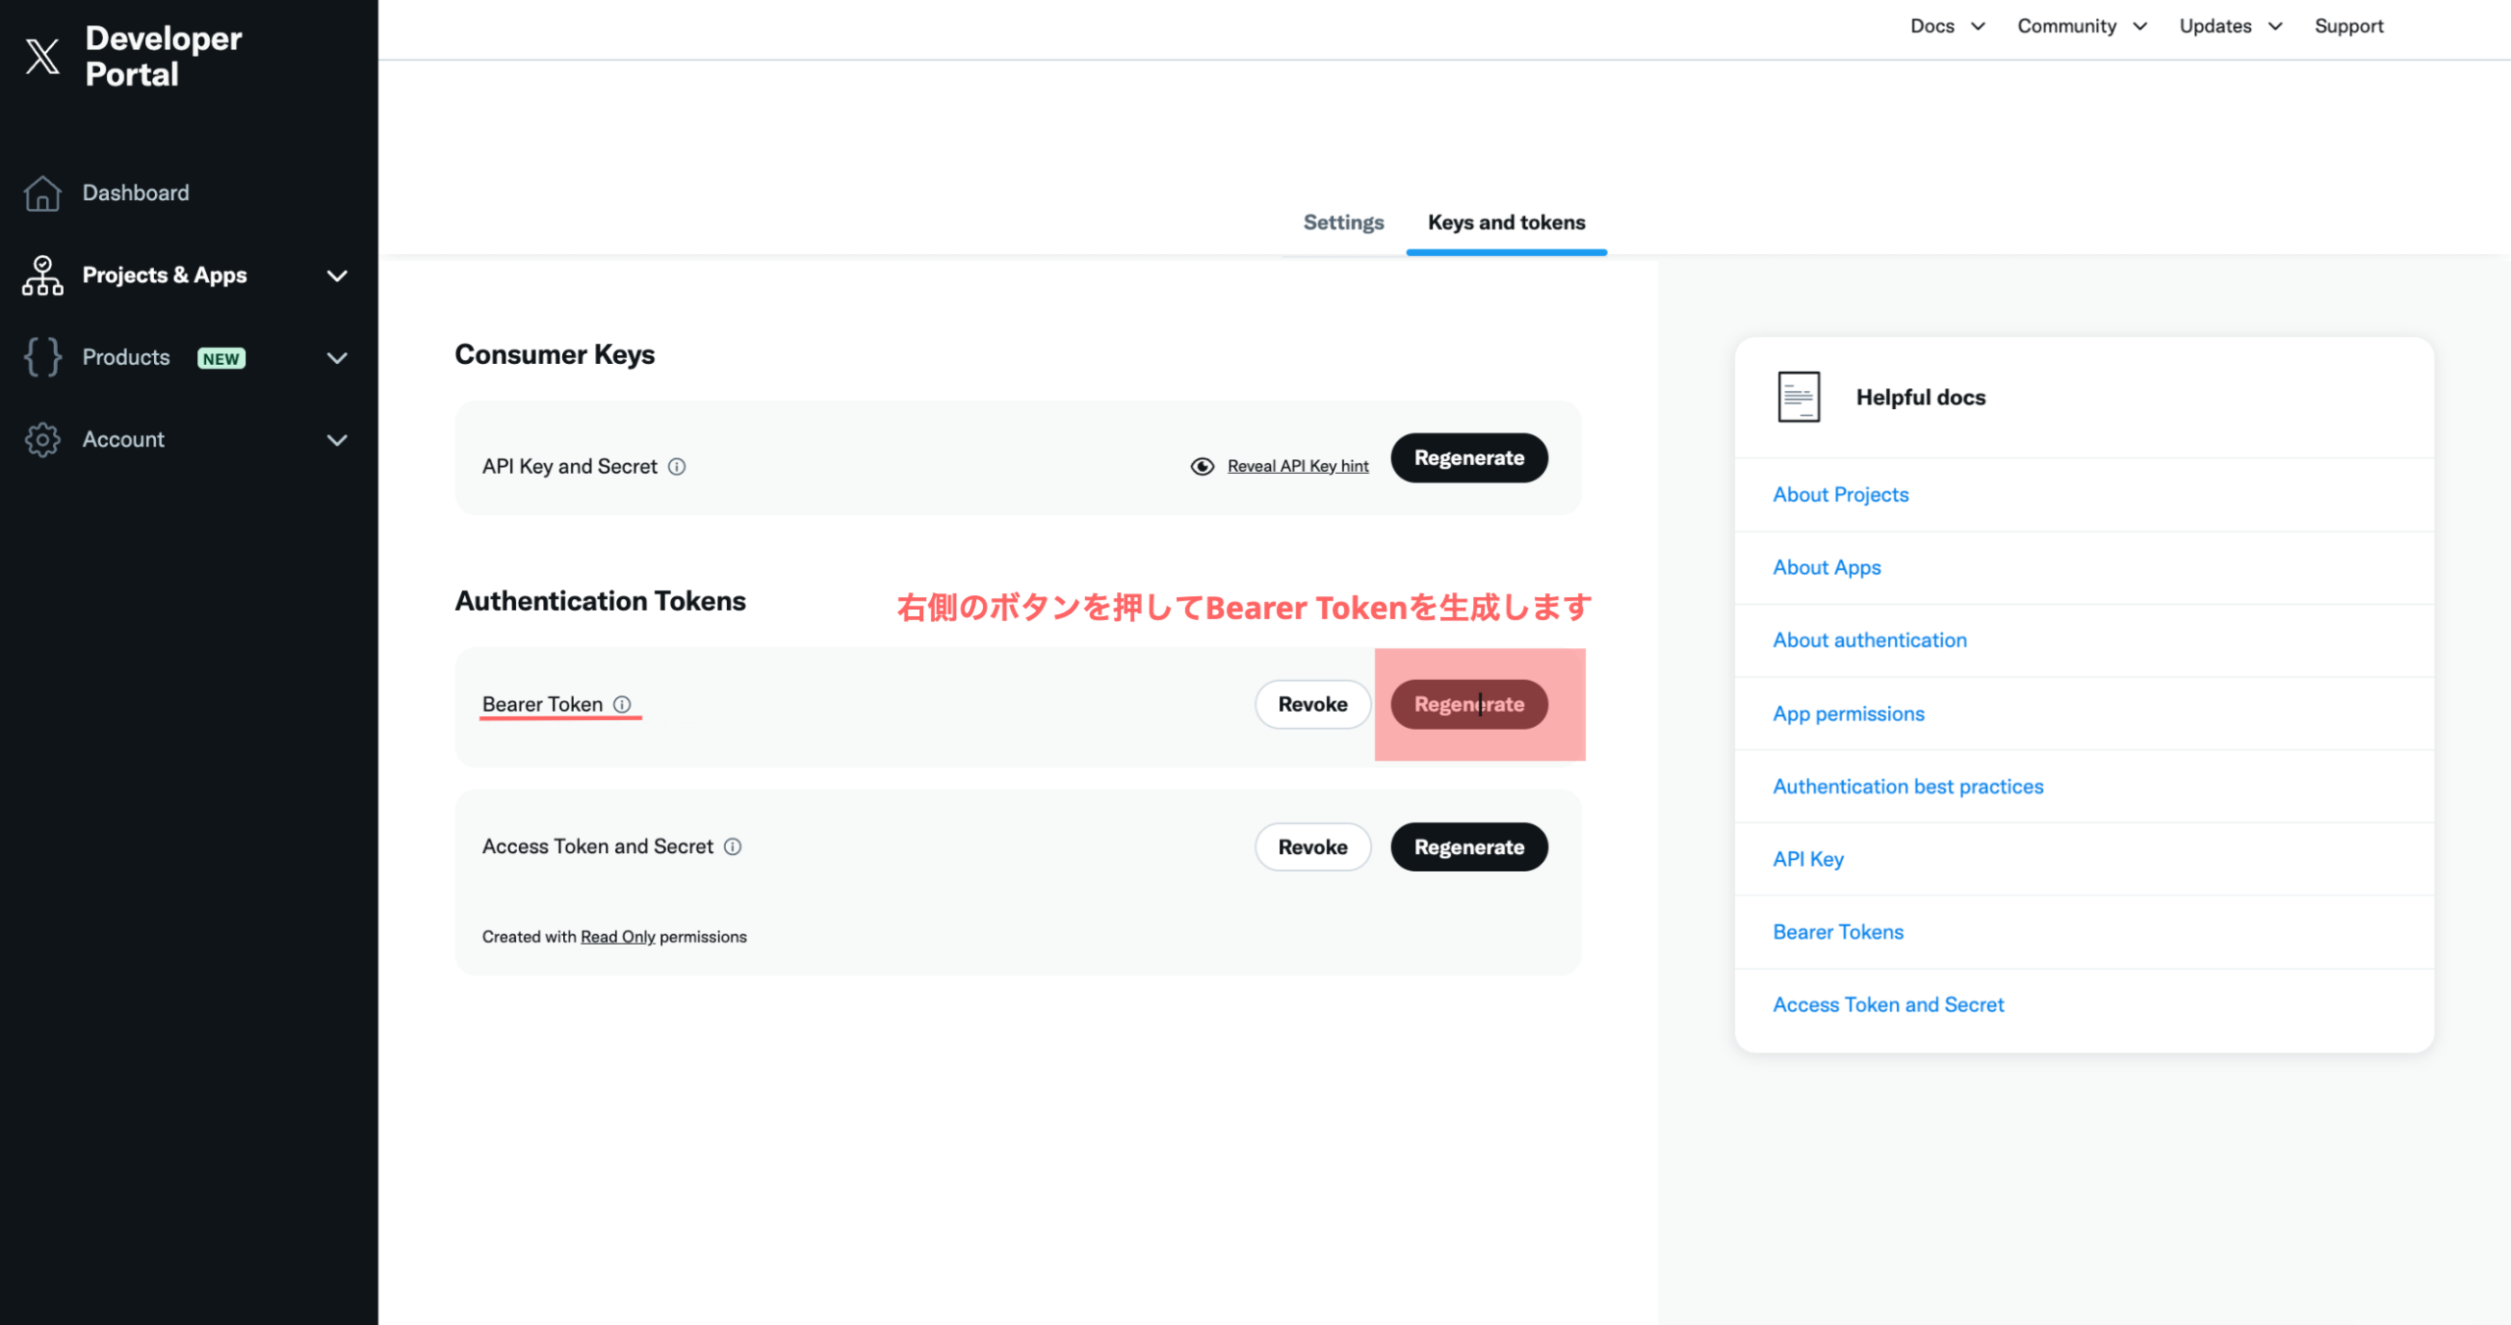Viewport: 2511px width, 1325px height.
Task: Click info icon next to Bearer Token
Action: point(622,704)
